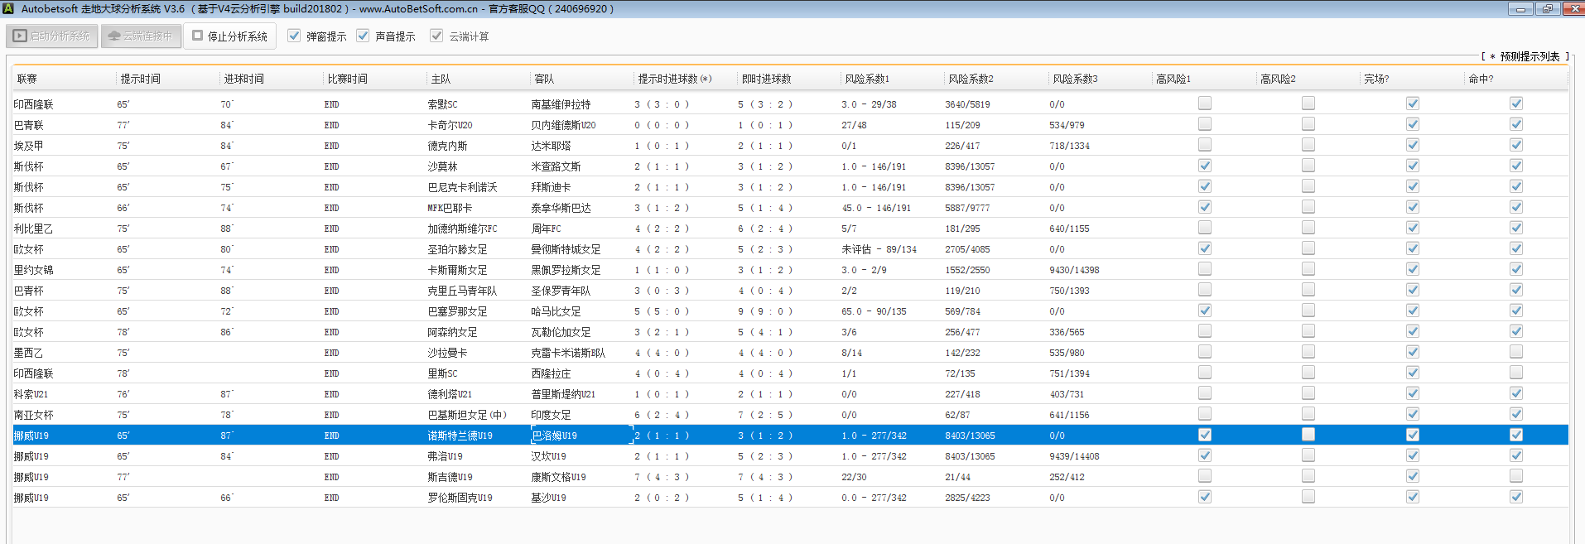Click the 命中? column header
This screenshot has width=1585, height=544.
point(1481,79)
